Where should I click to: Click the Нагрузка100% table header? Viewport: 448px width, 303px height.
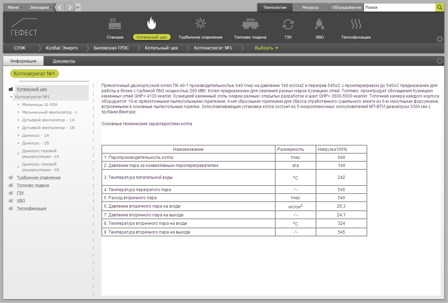[x=341, y=149]
